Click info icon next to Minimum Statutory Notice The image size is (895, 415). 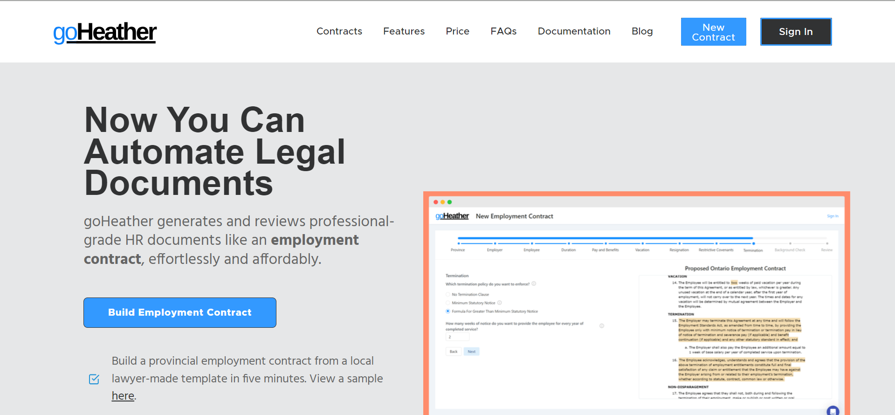[500, 303]
